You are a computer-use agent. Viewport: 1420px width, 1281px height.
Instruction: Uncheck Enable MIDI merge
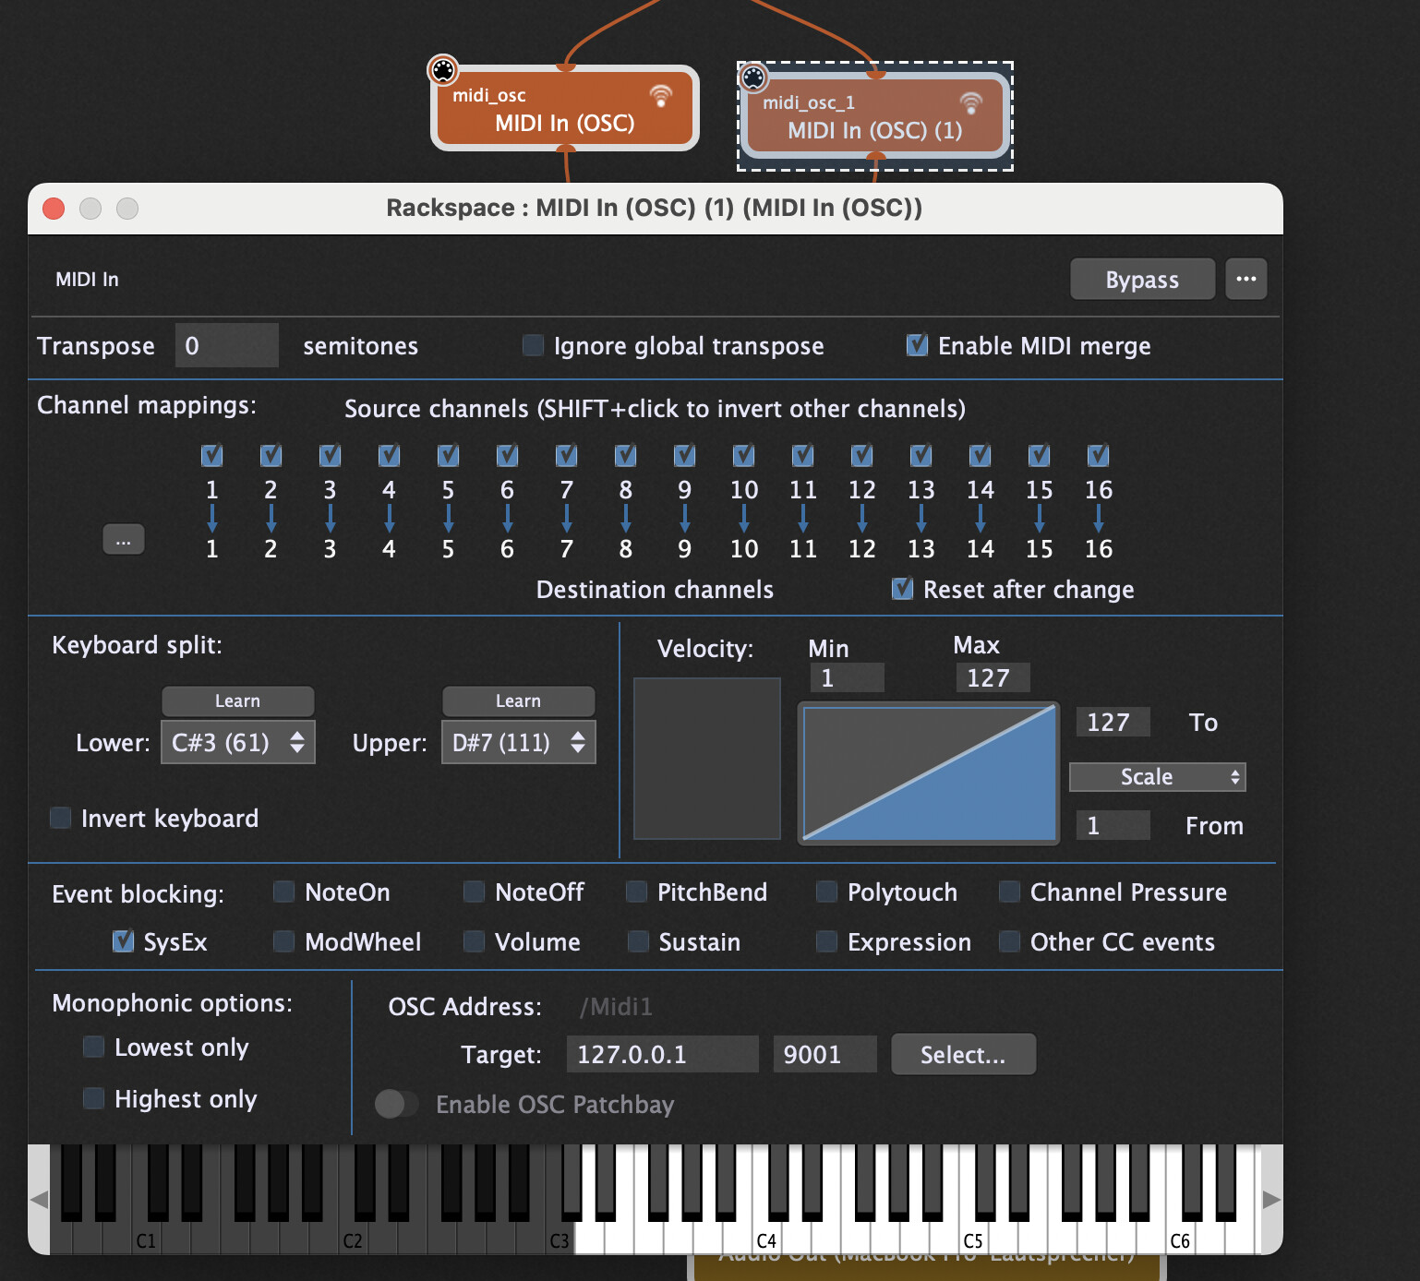point(917,346)
